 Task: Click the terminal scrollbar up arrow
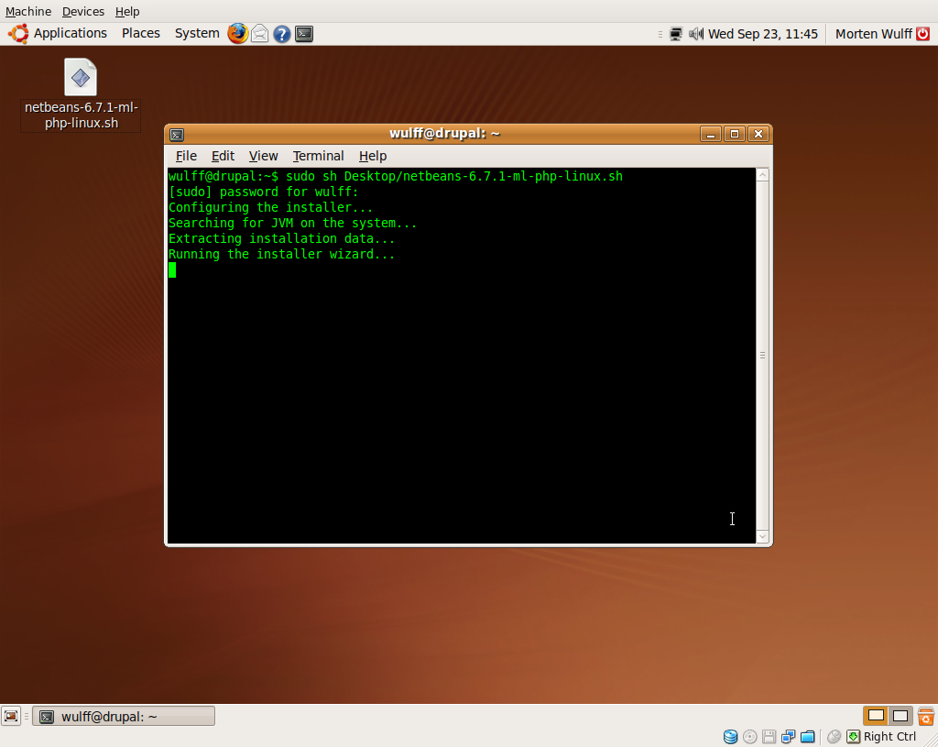pyautogui.click(x=762, y=175)
